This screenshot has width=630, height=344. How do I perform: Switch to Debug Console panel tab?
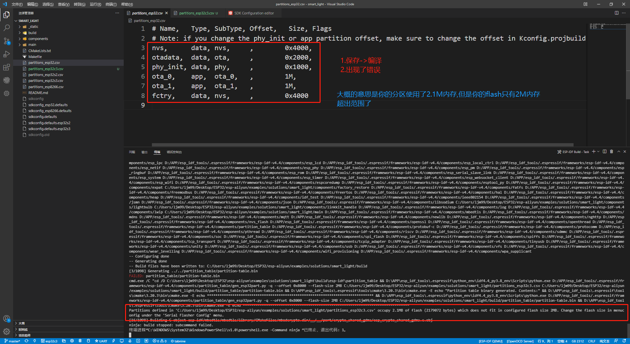(x=174, y=152)
